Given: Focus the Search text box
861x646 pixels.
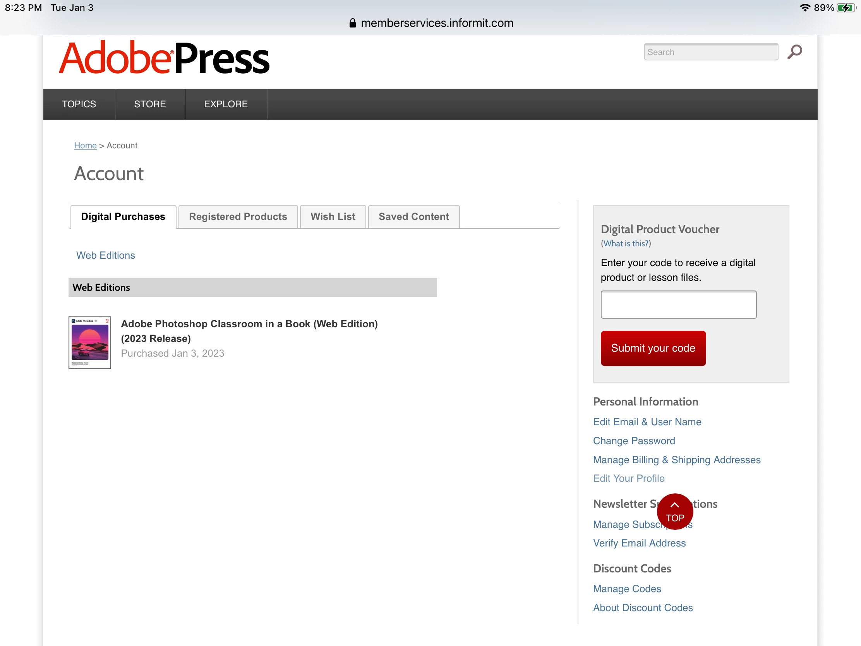Looking at the screenshot, I should point(710,52).
